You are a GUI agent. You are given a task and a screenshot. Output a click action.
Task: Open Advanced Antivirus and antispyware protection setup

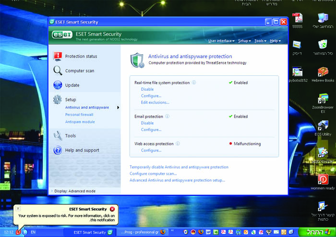click(x=177, y=180)
